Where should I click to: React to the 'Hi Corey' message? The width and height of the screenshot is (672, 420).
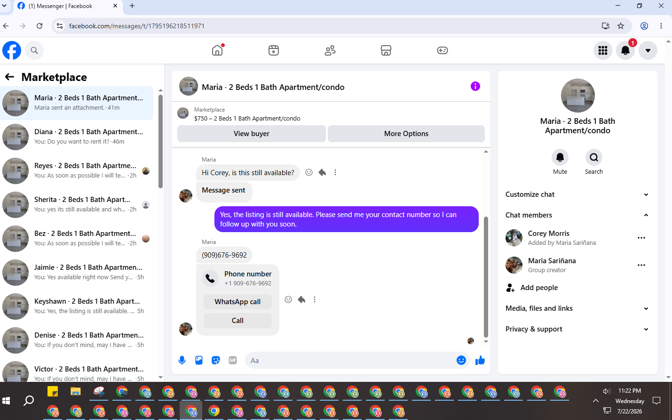tap(309, 172)
